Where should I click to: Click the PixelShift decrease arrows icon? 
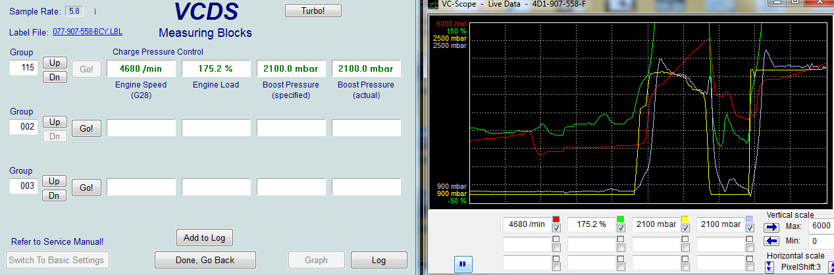(x=769, y=268)
